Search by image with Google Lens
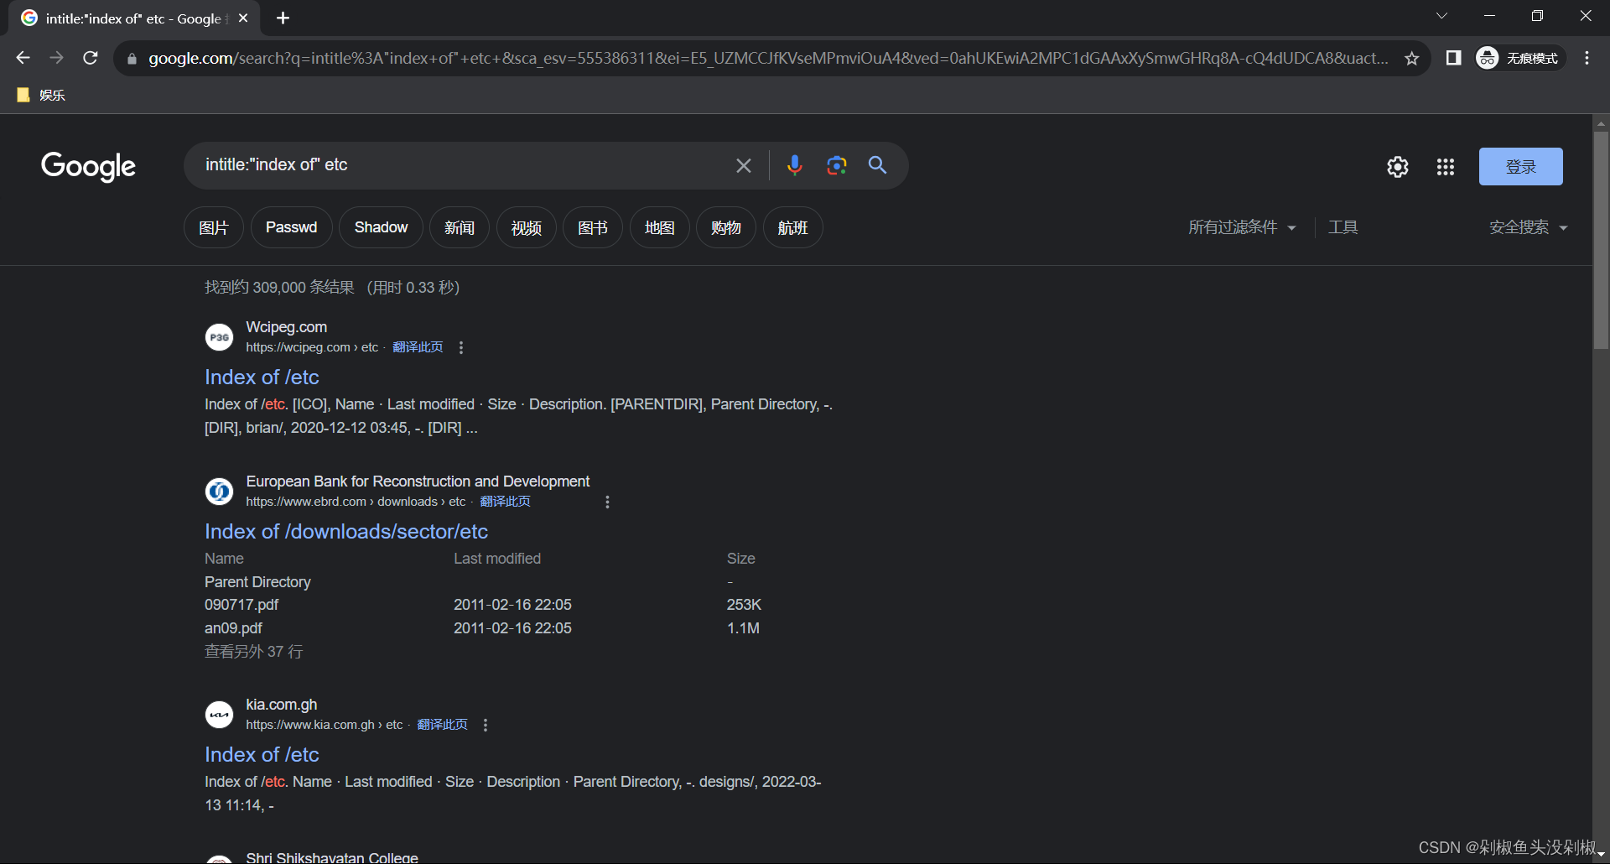Viewport: 1610px width, 864px height. pos(836,165)
